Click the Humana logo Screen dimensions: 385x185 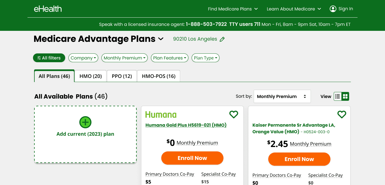(161, 115)
